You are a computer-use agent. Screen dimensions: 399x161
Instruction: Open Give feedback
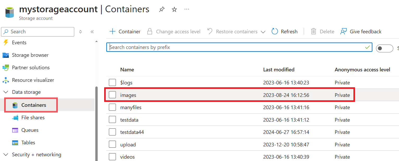coord(361,31)
